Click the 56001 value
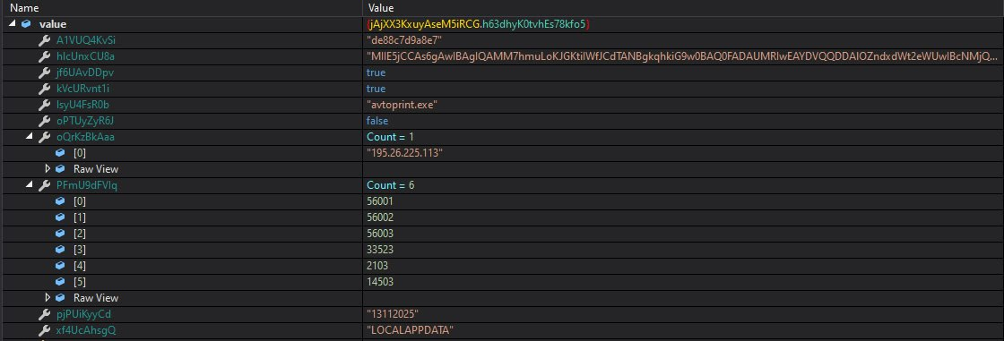The image size is (1004, 341). point(380,200)
